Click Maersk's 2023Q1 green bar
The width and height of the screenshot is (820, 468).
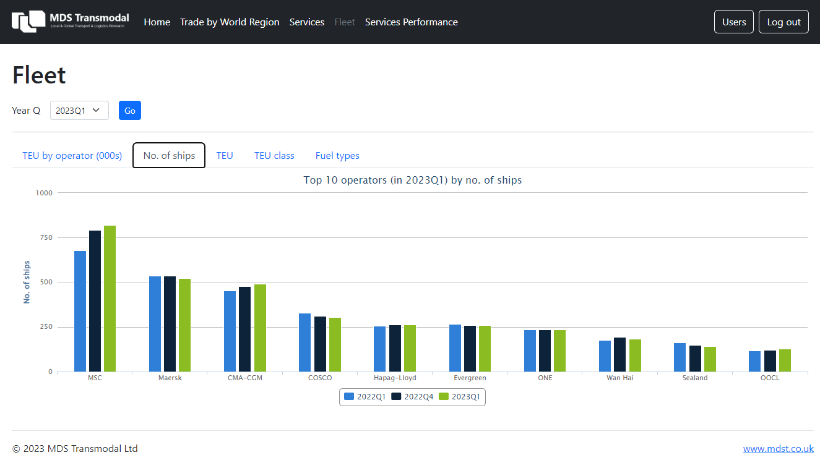click(184, 325)
